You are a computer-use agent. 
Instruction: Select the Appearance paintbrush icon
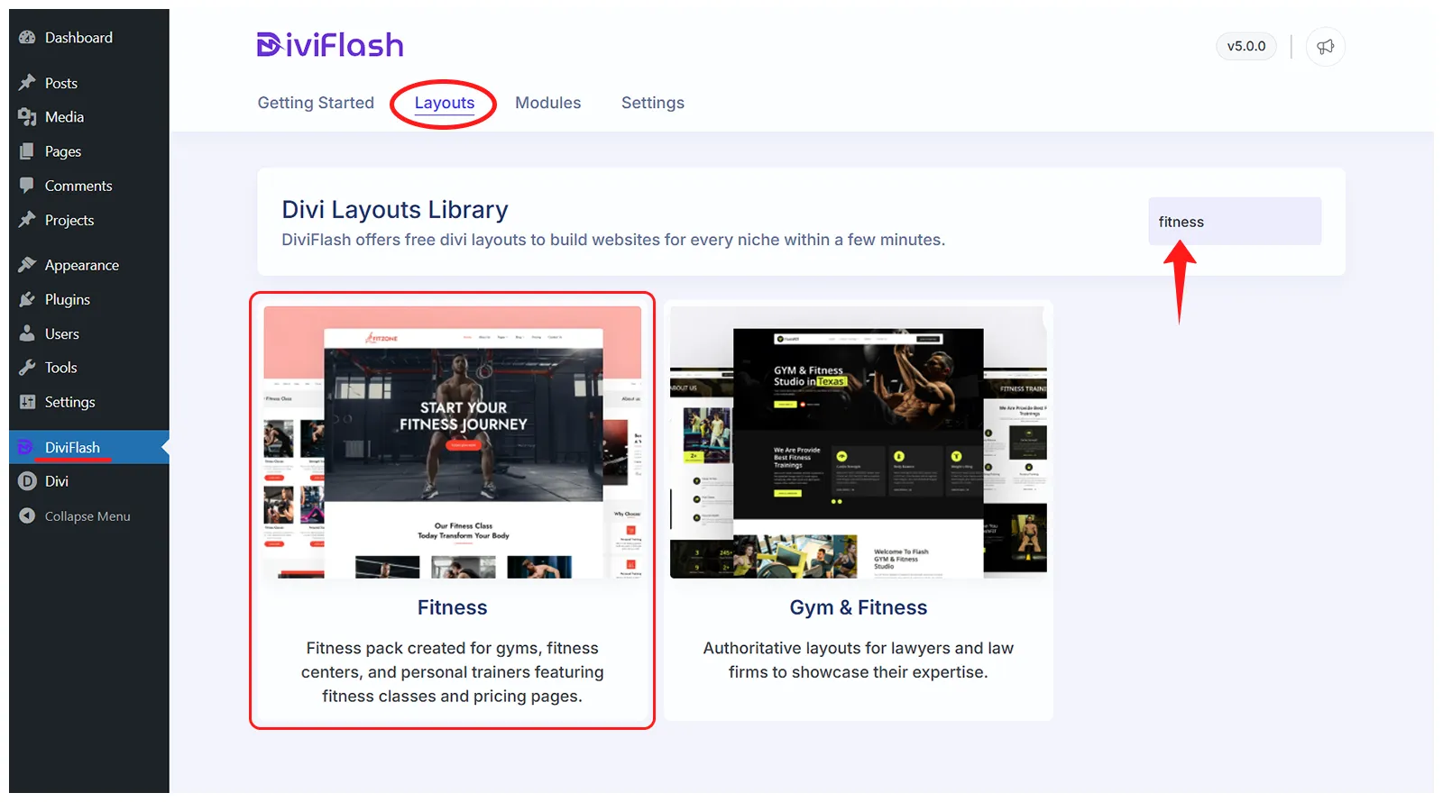coord(27,265)
